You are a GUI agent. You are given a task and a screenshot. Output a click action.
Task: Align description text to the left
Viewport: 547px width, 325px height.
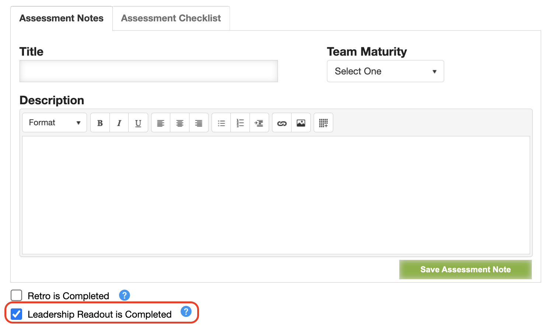(x=161, y=123)
